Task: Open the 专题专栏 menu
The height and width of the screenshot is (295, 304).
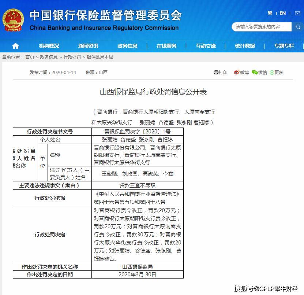Action: (284, 46)
